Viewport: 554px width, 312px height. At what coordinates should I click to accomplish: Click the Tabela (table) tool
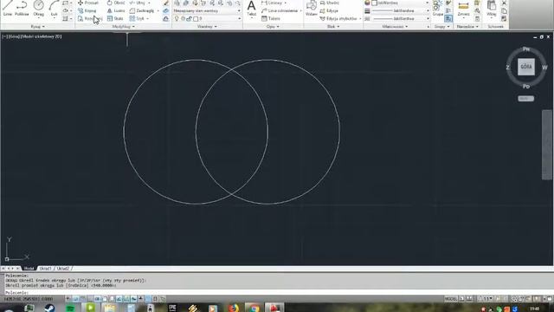point(271,18)
